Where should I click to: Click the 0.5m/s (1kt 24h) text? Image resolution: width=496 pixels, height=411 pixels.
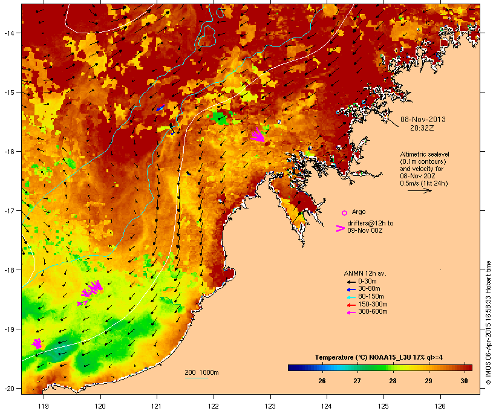pyautogui.click(x=424, y=183)
